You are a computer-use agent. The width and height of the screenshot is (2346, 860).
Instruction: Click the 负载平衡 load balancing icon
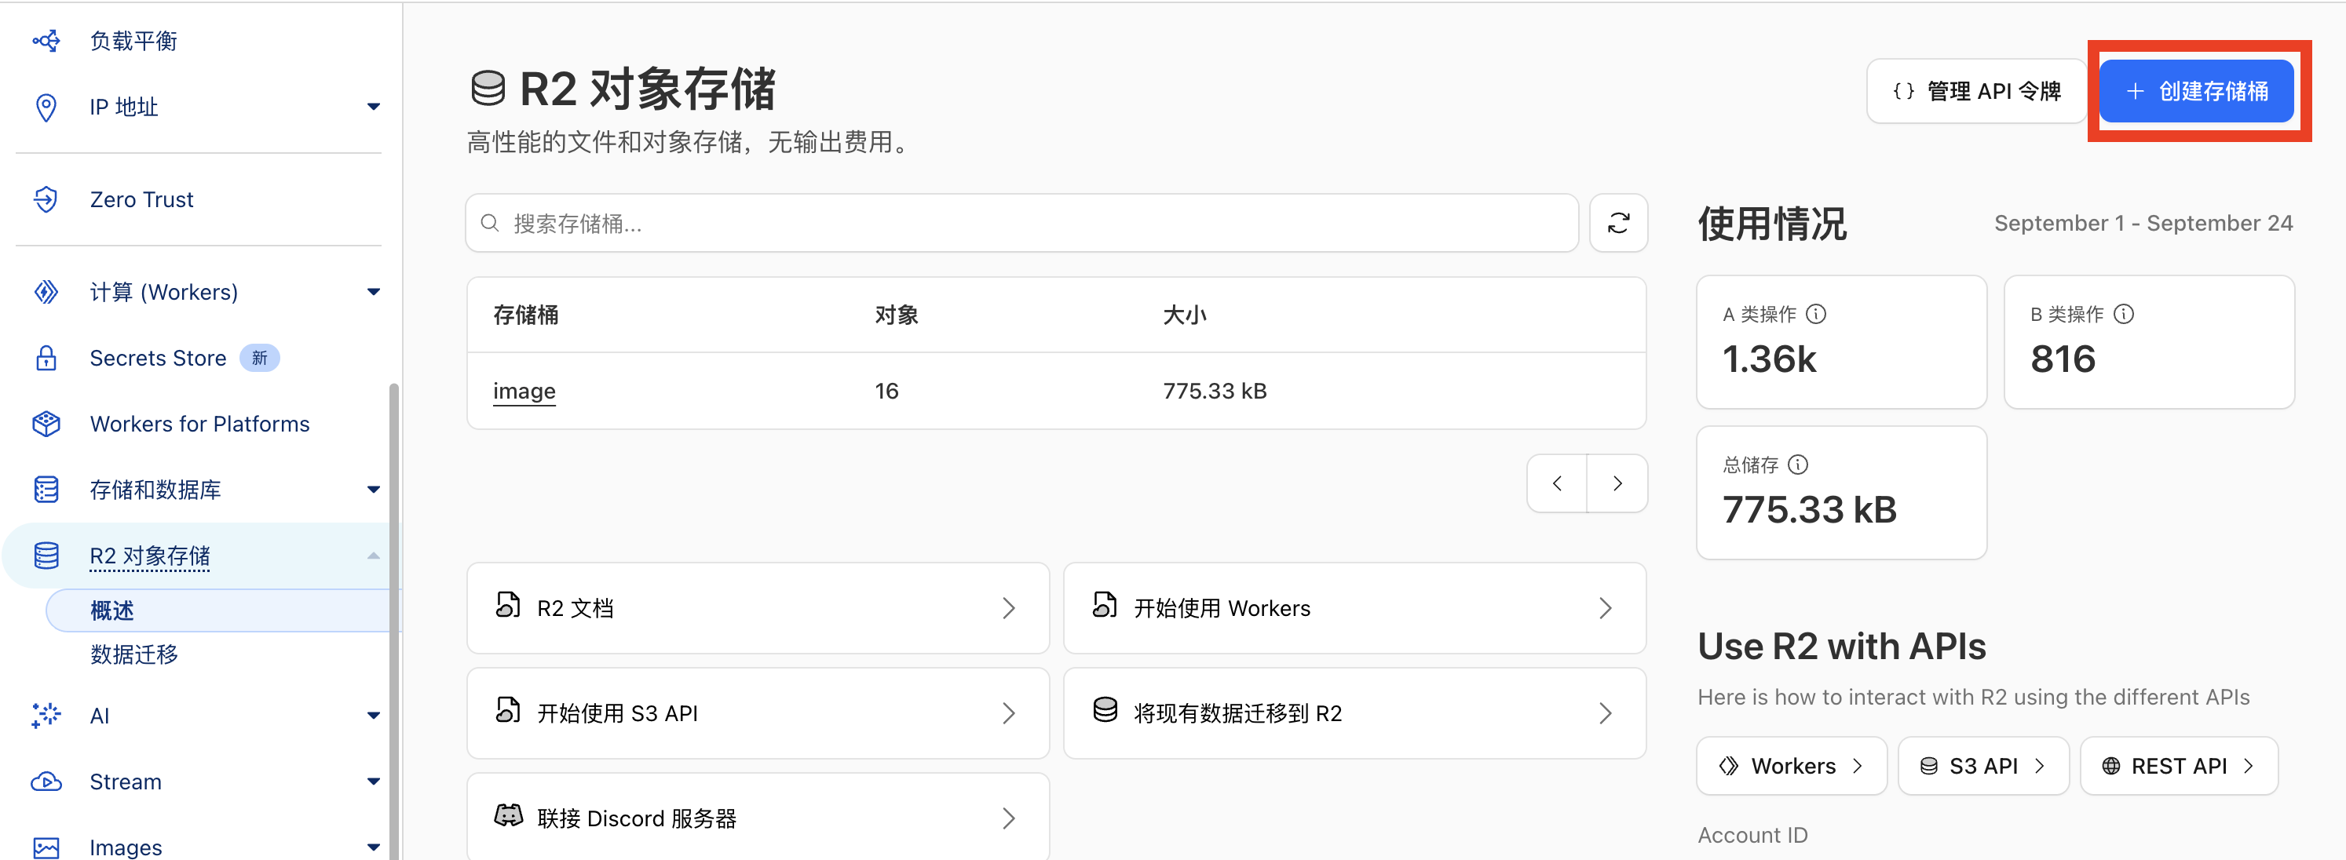tap(46, 41)
